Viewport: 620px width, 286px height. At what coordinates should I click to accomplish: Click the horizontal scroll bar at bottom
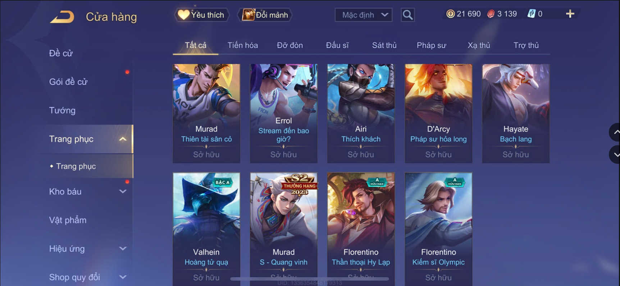tap(310, 278)
